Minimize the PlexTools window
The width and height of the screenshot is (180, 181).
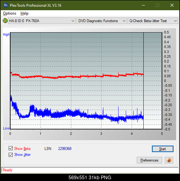pyautogui.click(x=143, y=5)
